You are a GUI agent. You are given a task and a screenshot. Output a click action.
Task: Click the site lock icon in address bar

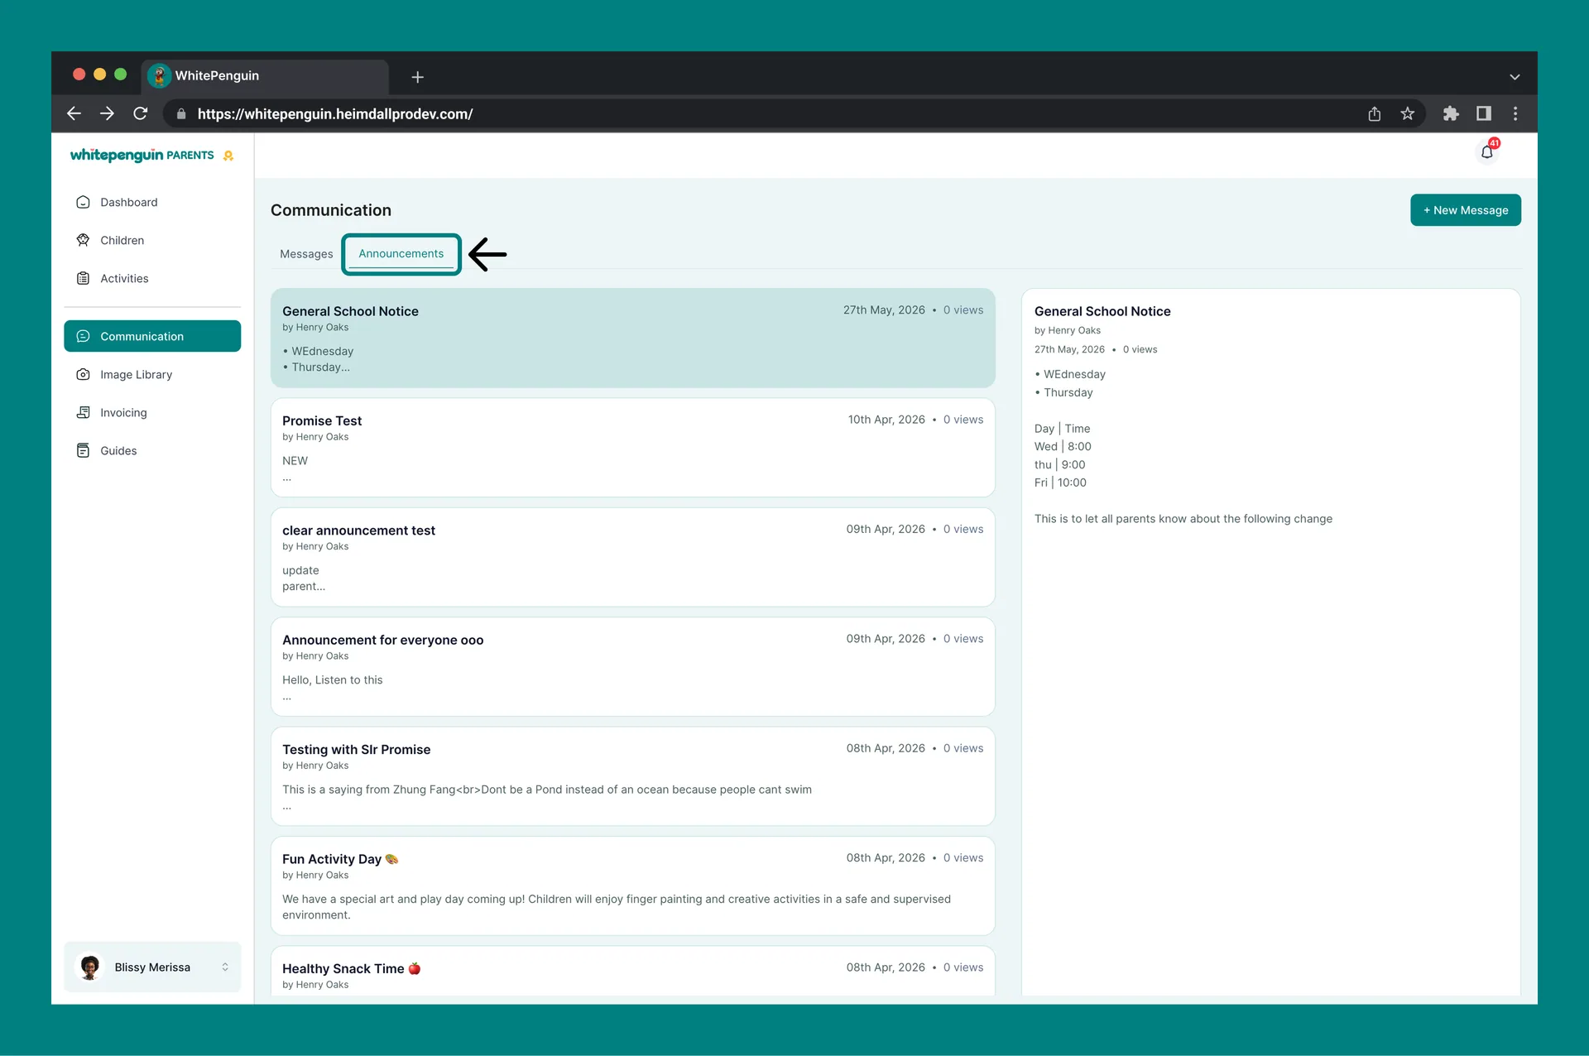coord(181,114)
